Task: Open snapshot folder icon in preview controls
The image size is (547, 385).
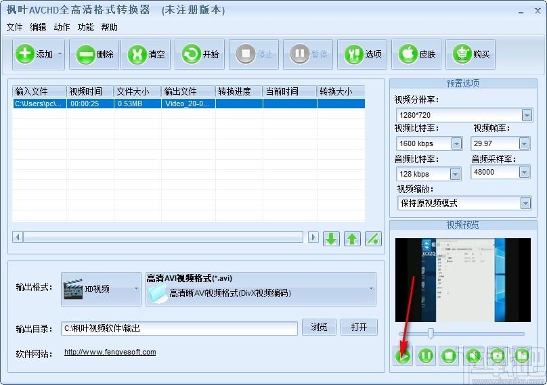Action: (521, 356)
